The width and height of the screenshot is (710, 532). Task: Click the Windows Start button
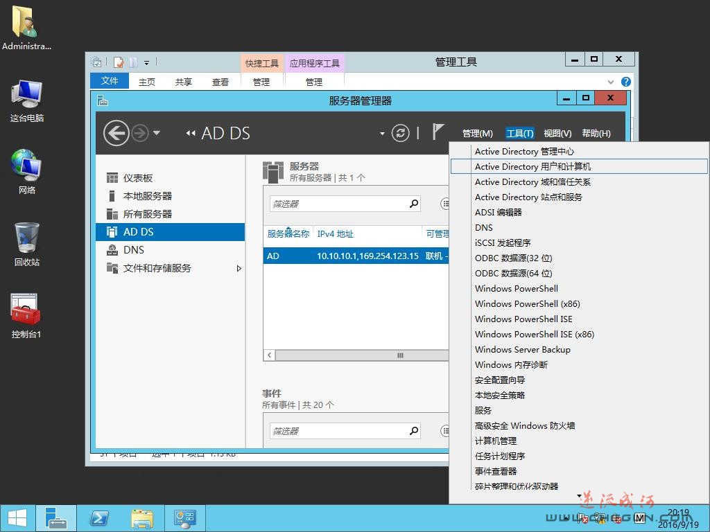pos(17,518)
